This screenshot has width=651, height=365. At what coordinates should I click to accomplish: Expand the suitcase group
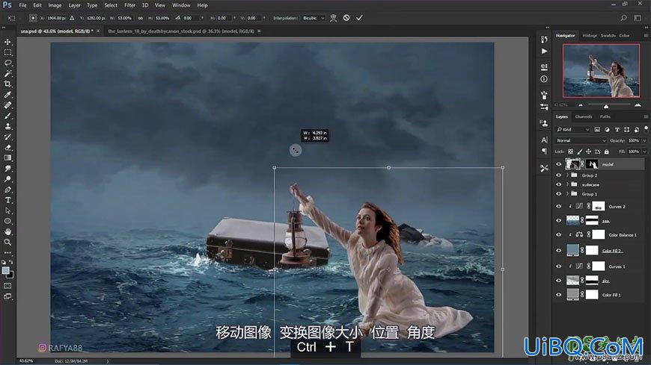(567, 184)
